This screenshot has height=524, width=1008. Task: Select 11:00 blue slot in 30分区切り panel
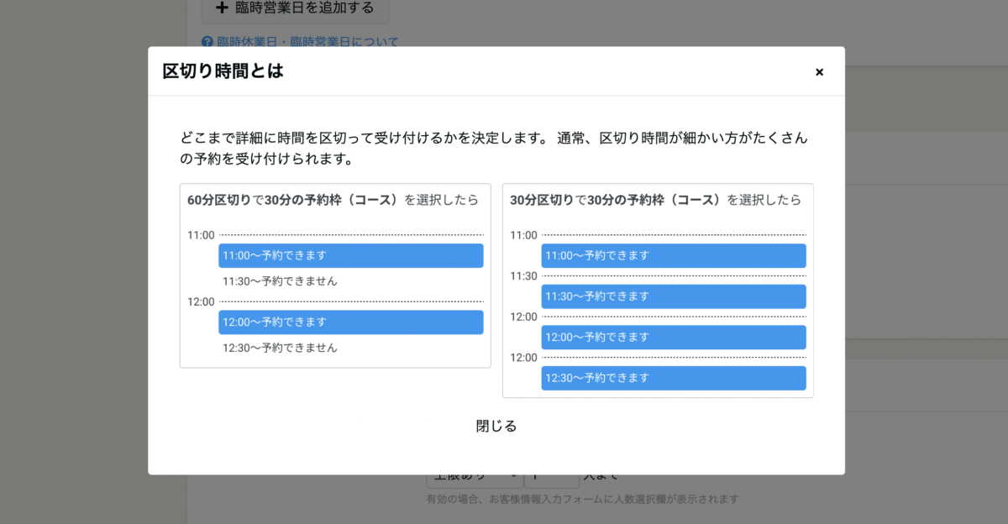pyautogui.click(x=673, y=255)
